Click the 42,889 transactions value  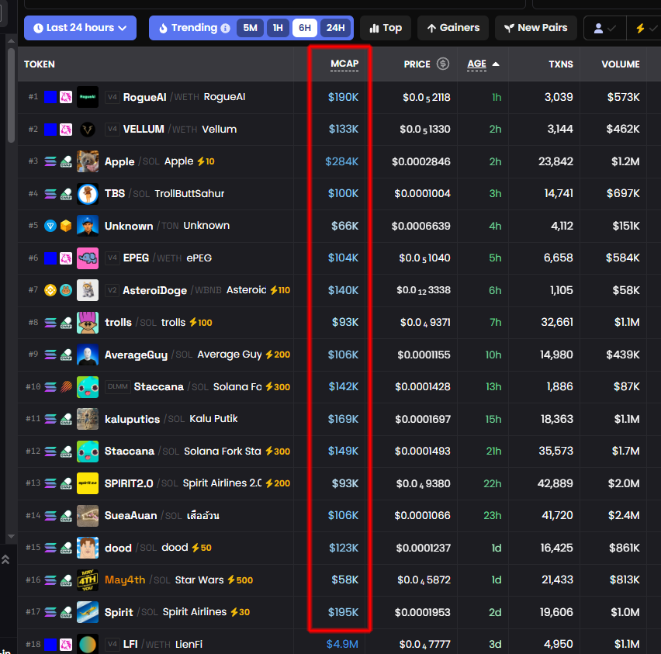(555, 483)
